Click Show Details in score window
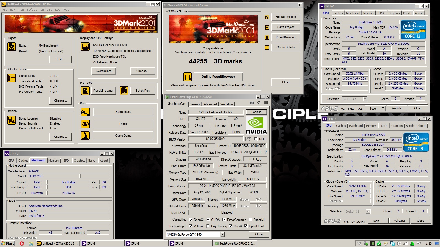Screen dimensions: 440x247 point(286,47)
